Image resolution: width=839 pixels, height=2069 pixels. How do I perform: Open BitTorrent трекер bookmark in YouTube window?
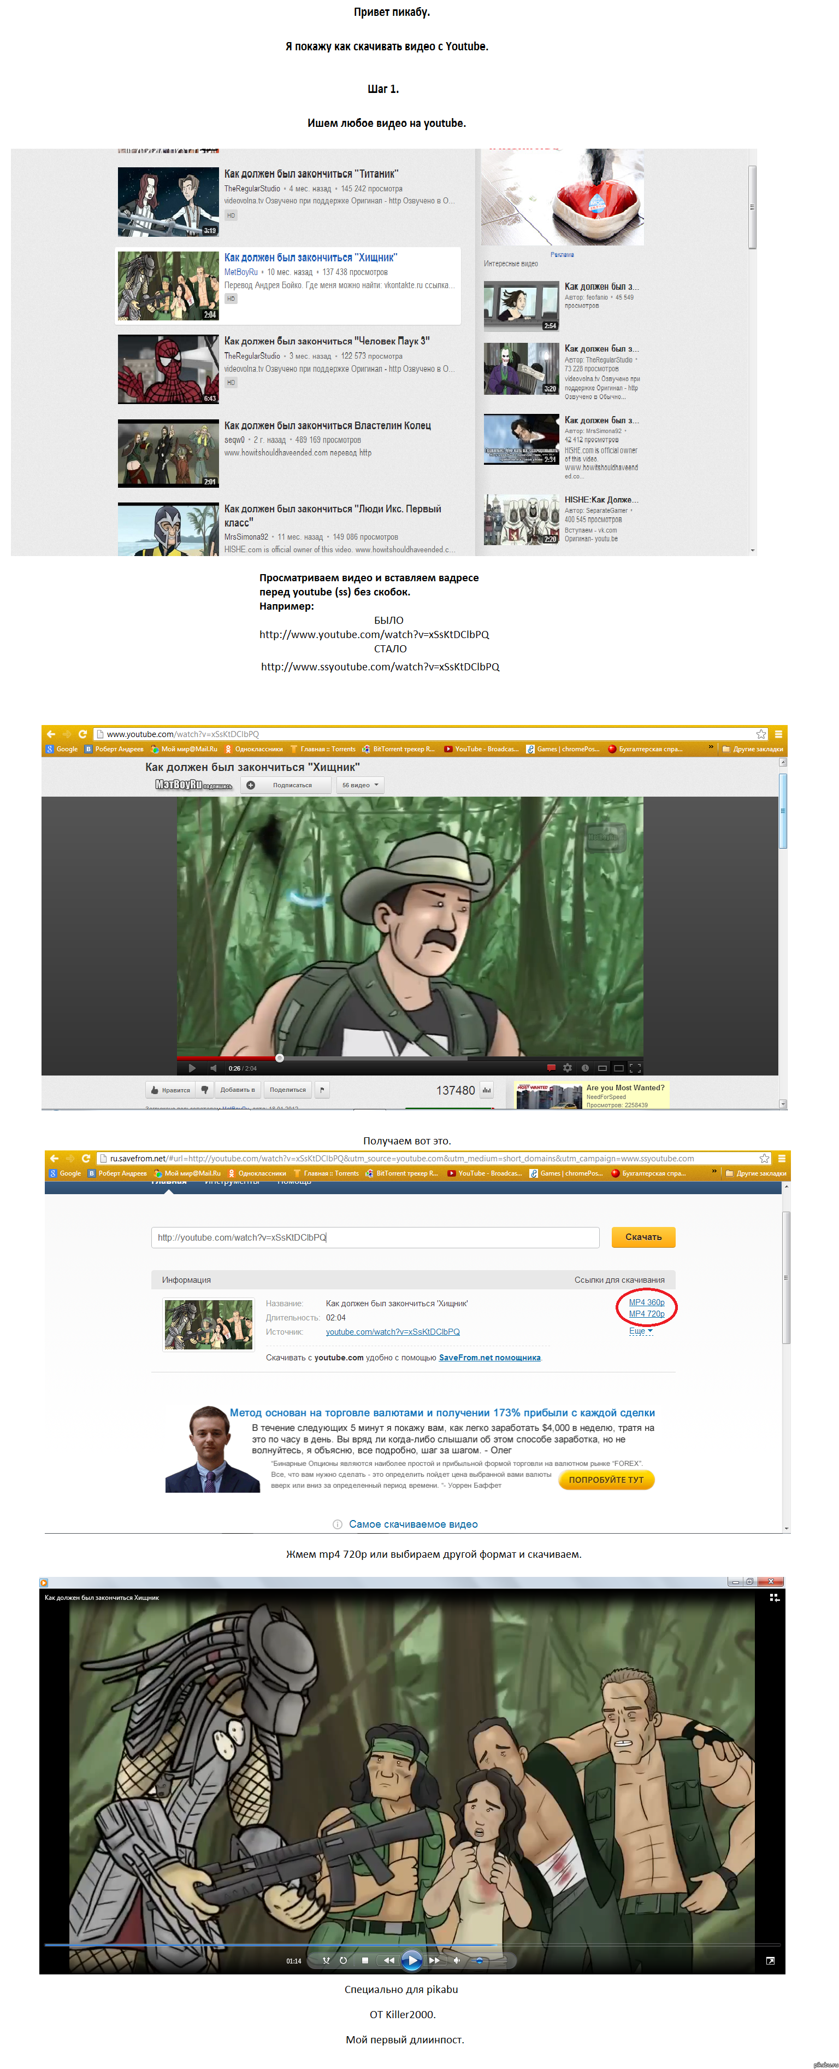(x=398, y=750)
